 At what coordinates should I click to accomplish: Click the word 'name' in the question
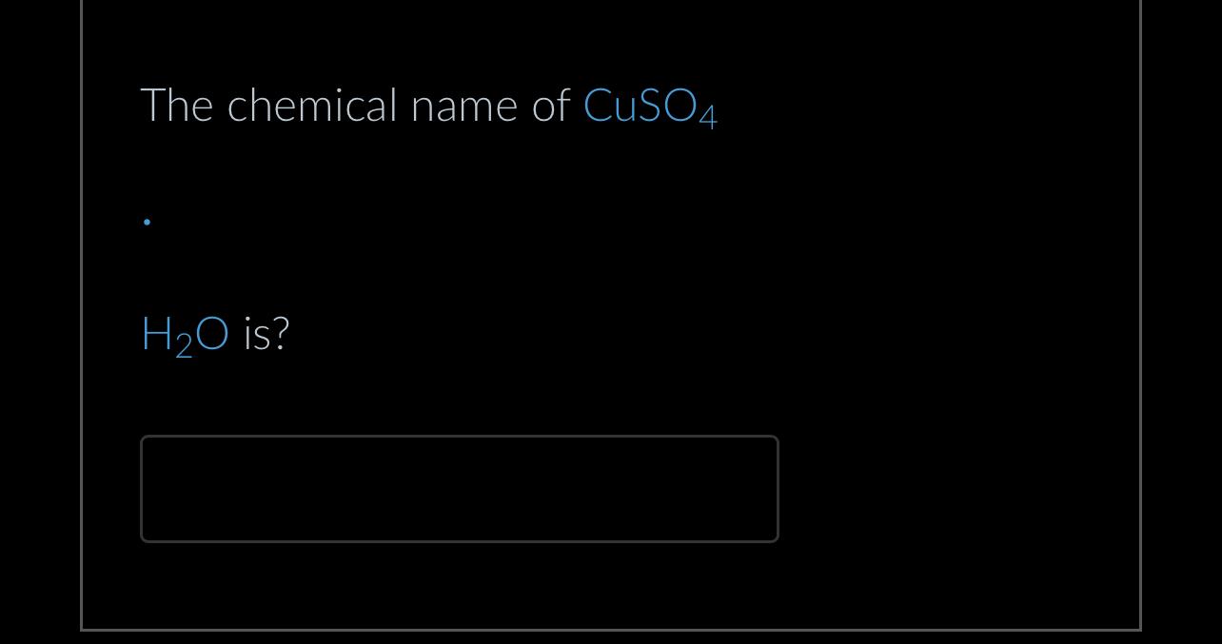tap(465, 105)
